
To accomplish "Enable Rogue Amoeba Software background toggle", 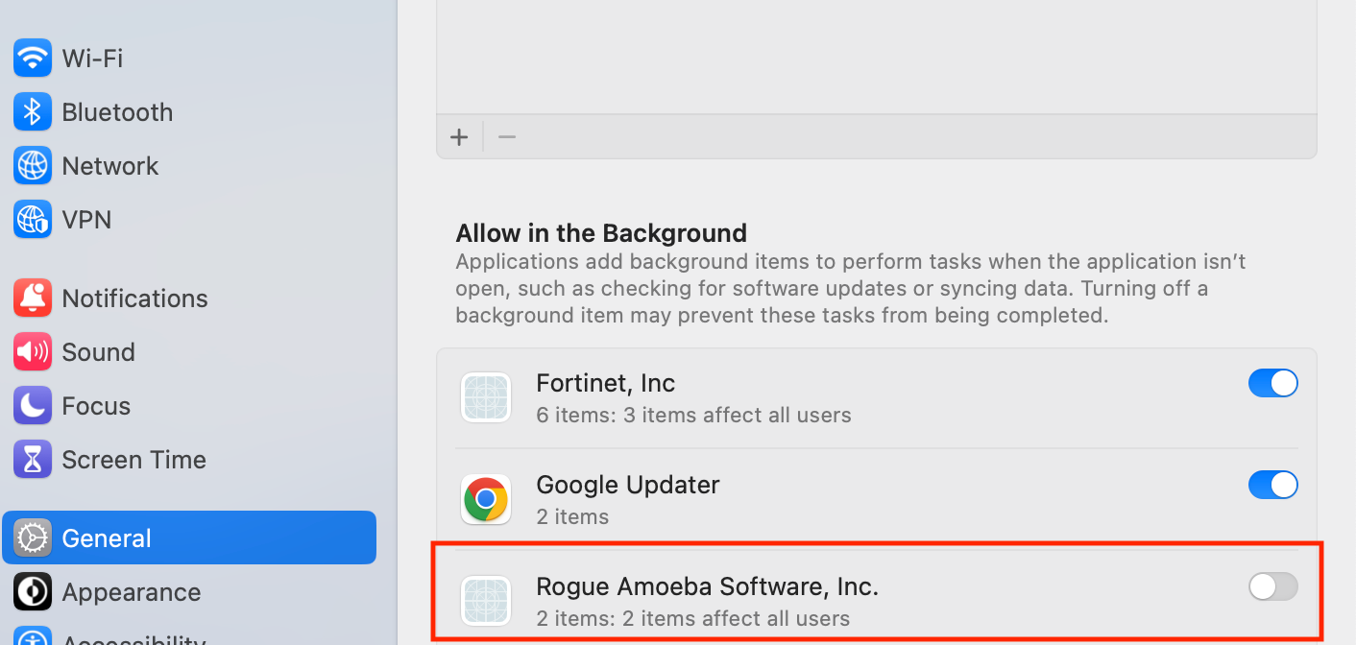I will click(x=1273, y=586).
